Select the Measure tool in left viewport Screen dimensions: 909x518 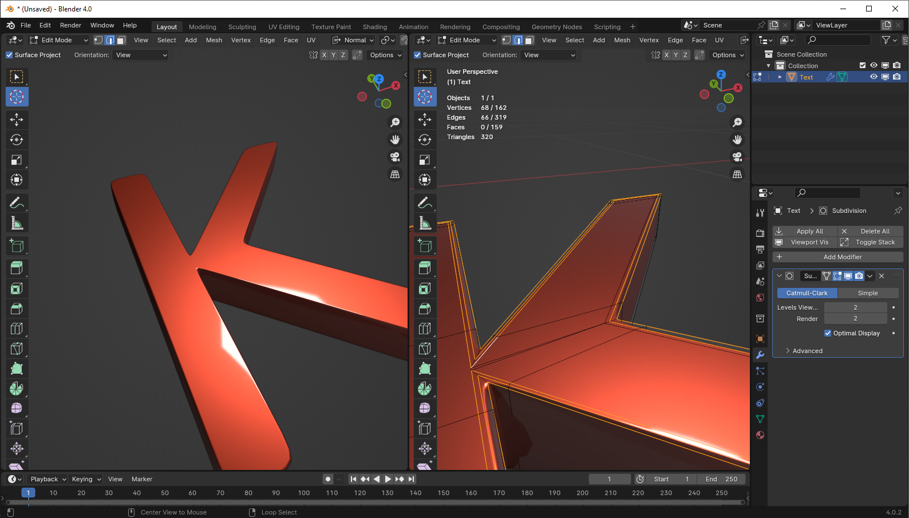[x=17, y=223]
